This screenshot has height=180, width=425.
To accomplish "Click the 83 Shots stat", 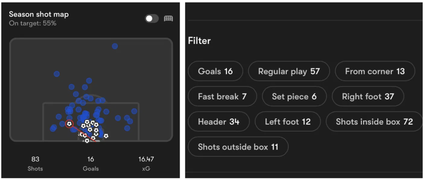I will [35, 163].
